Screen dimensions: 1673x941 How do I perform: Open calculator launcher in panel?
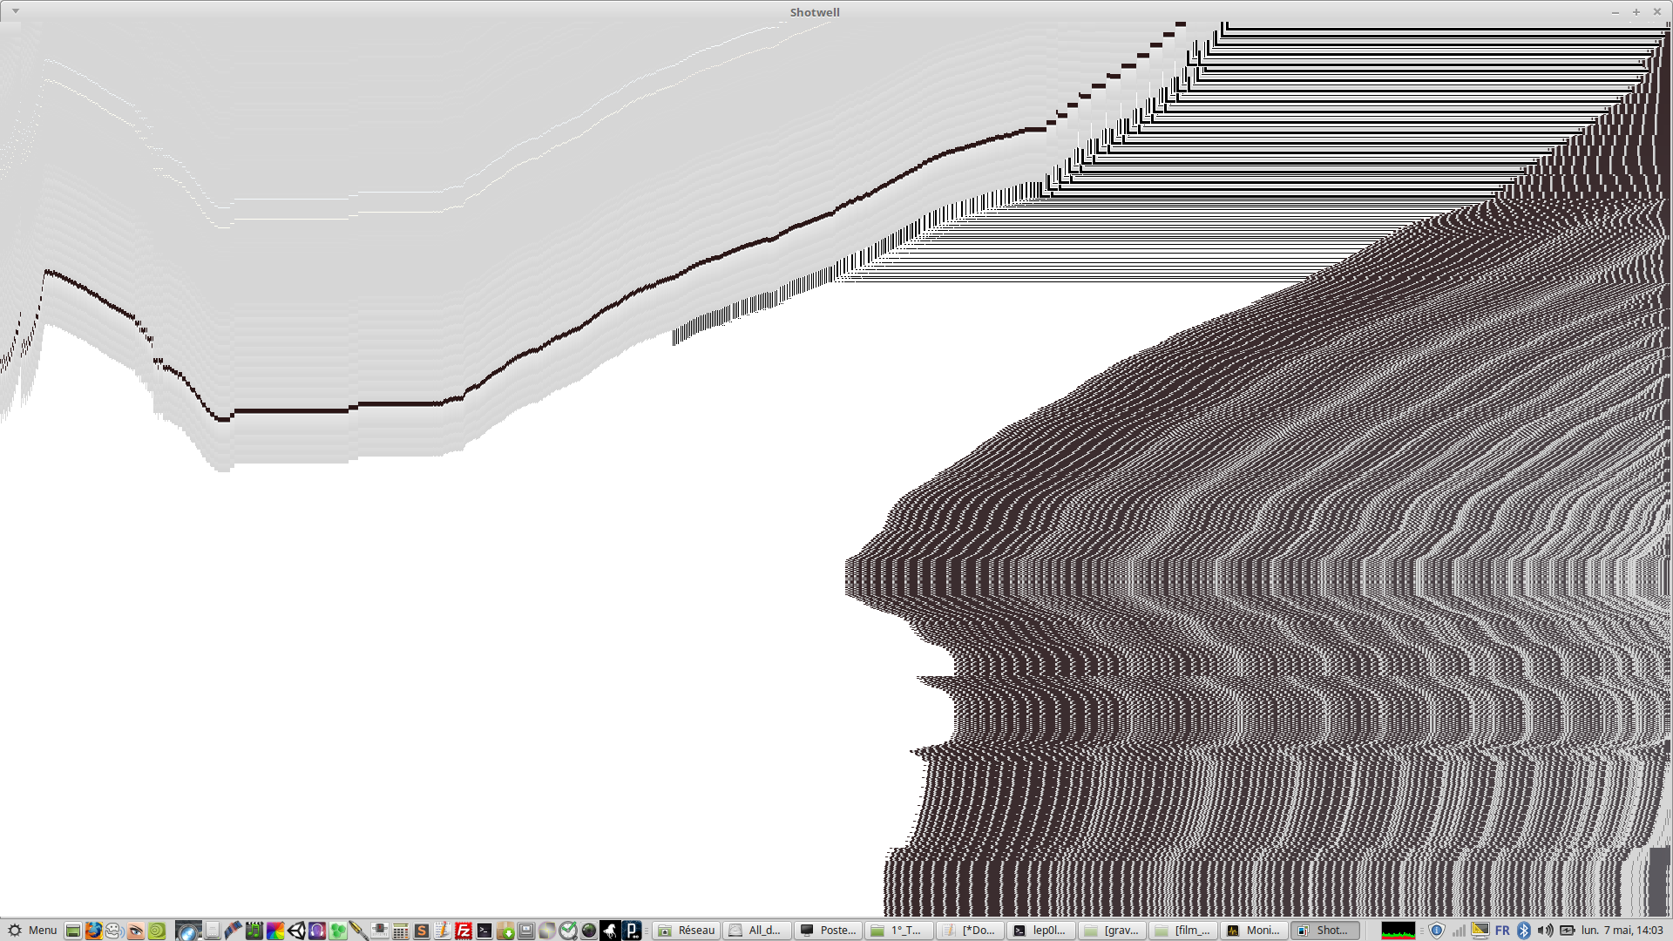401,930
